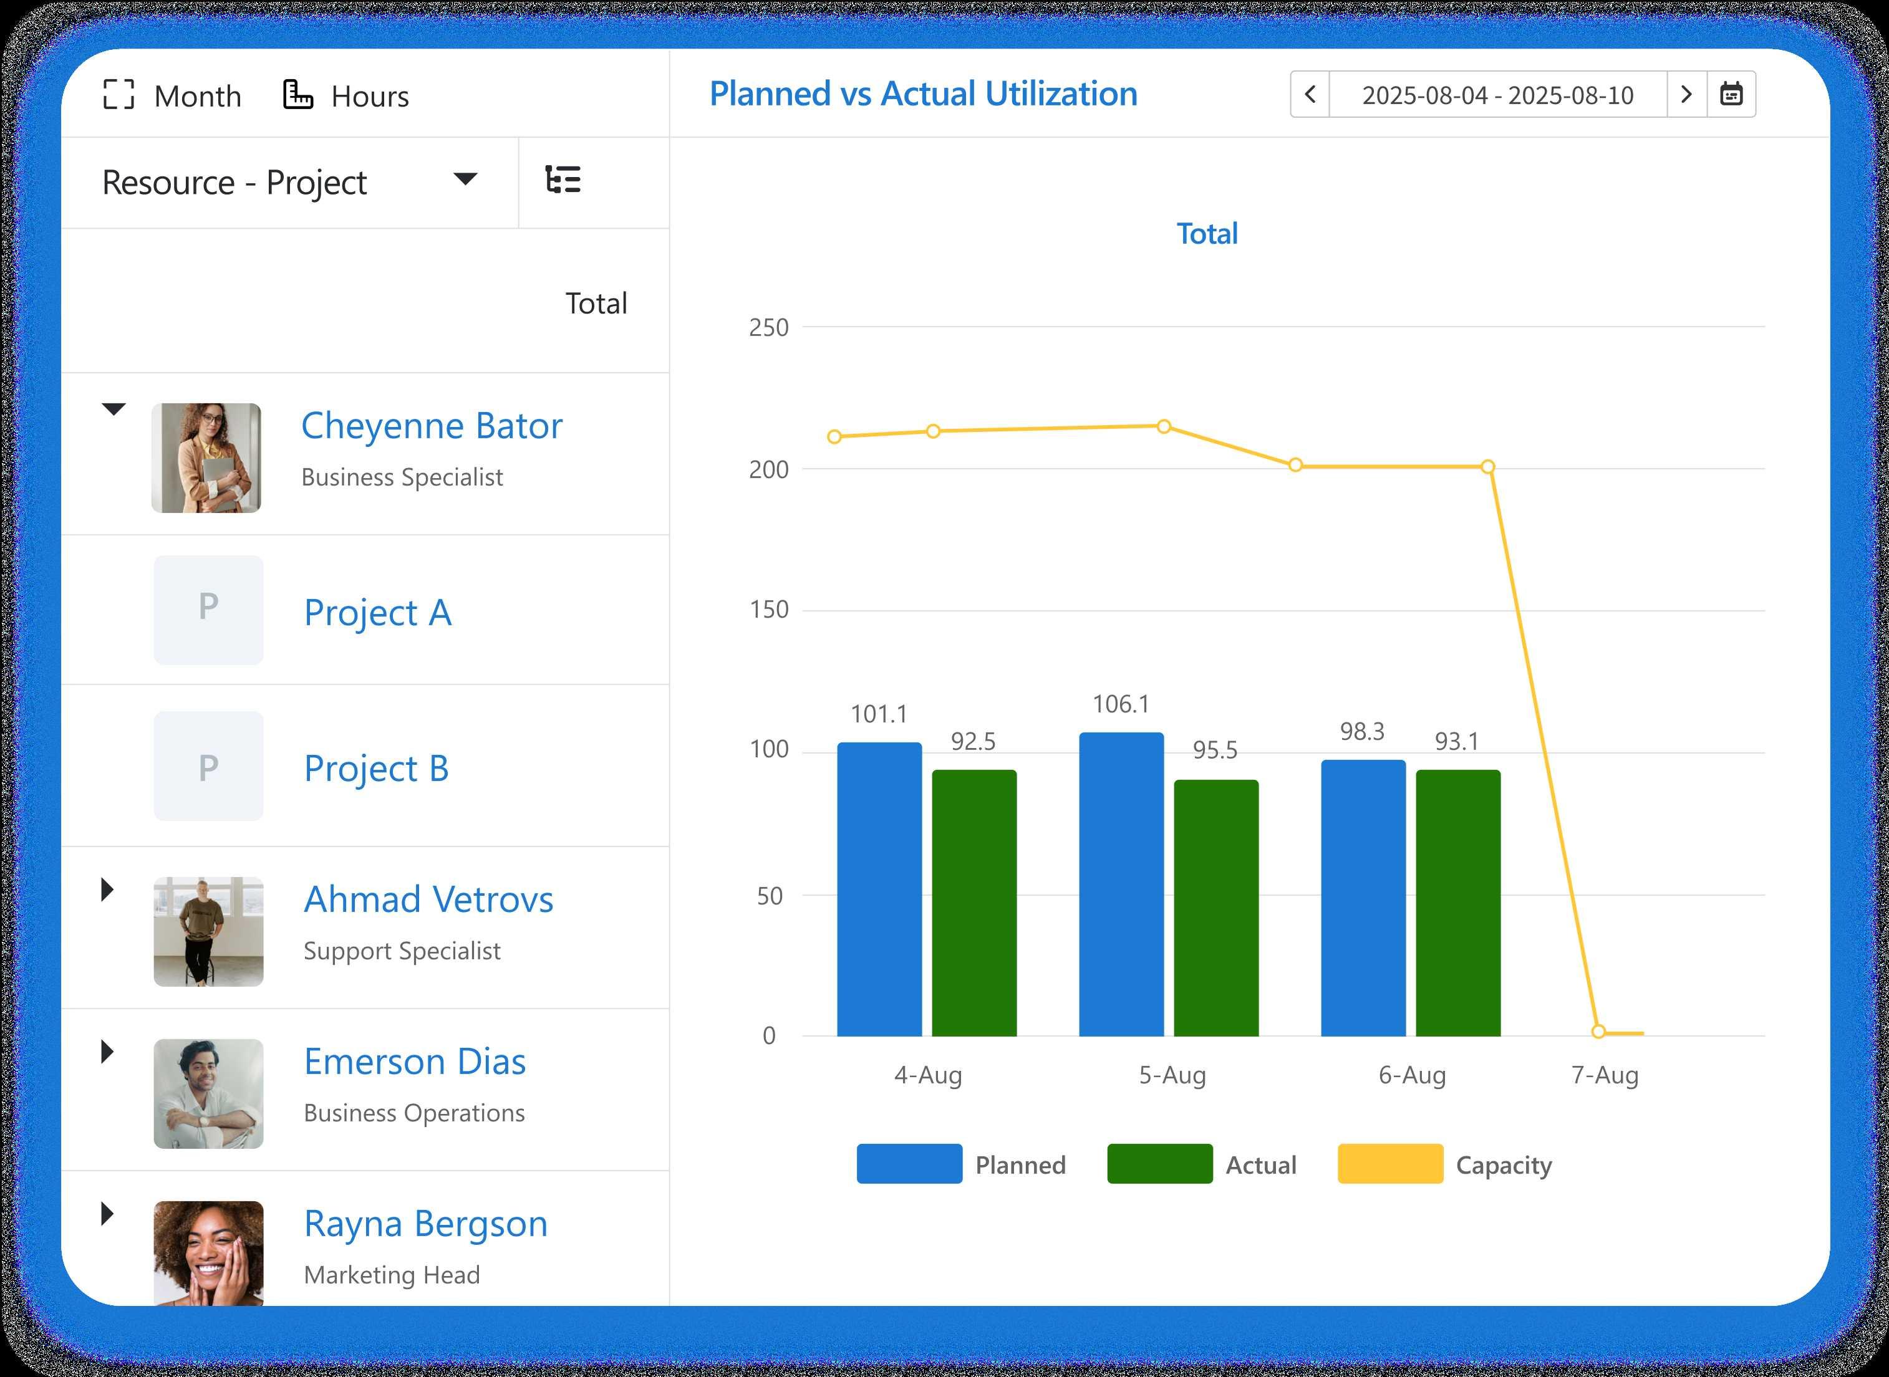Collapse the Cheyenne Bator row

[x=114, y=410]
